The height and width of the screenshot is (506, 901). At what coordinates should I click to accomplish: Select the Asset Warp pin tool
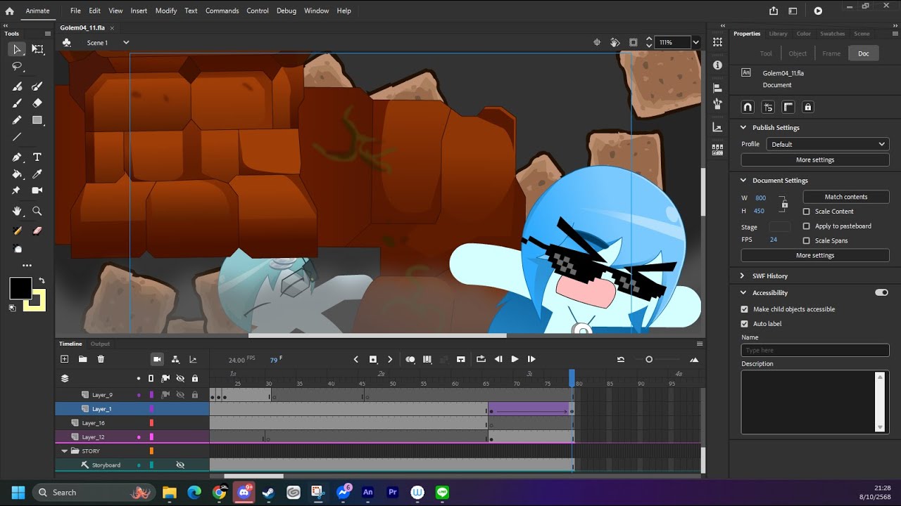point(17,190)
